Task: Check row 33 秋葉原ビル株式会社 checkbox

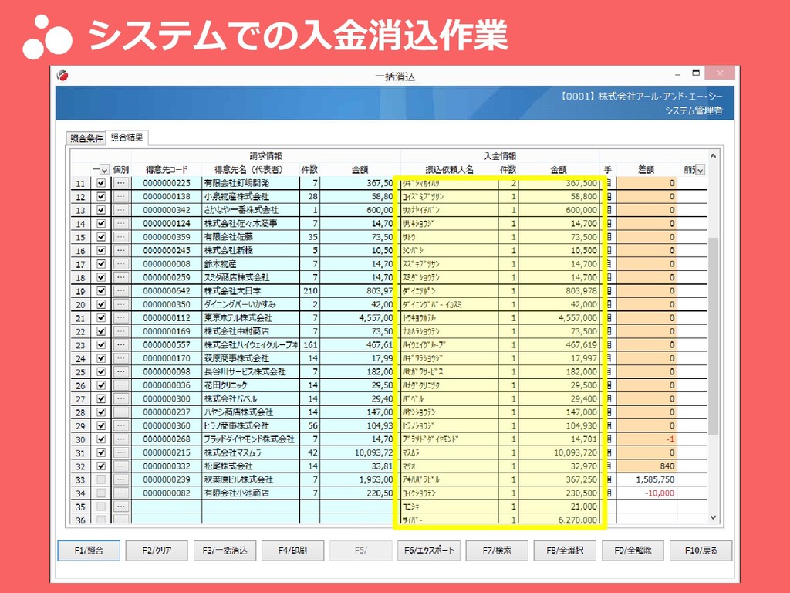Action: (x=101, y=479)
